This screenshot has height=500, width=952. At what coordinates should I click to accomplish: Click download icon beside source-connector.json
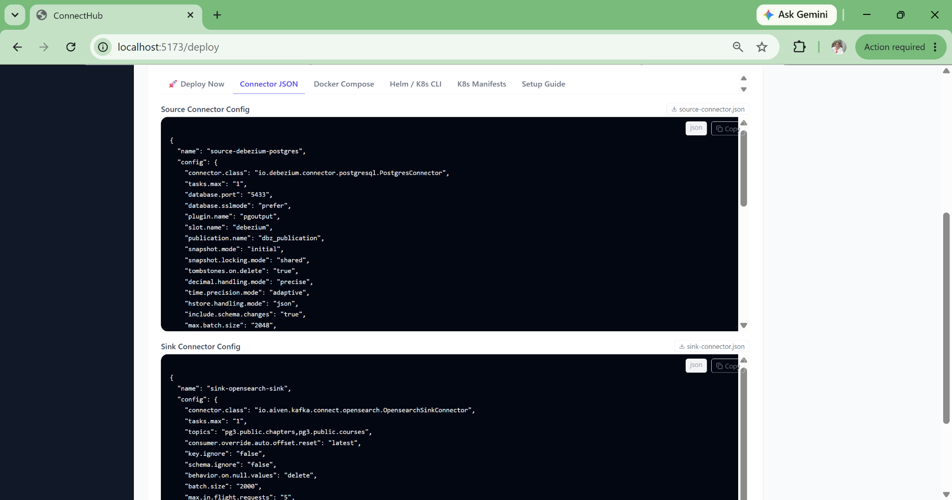674,109
